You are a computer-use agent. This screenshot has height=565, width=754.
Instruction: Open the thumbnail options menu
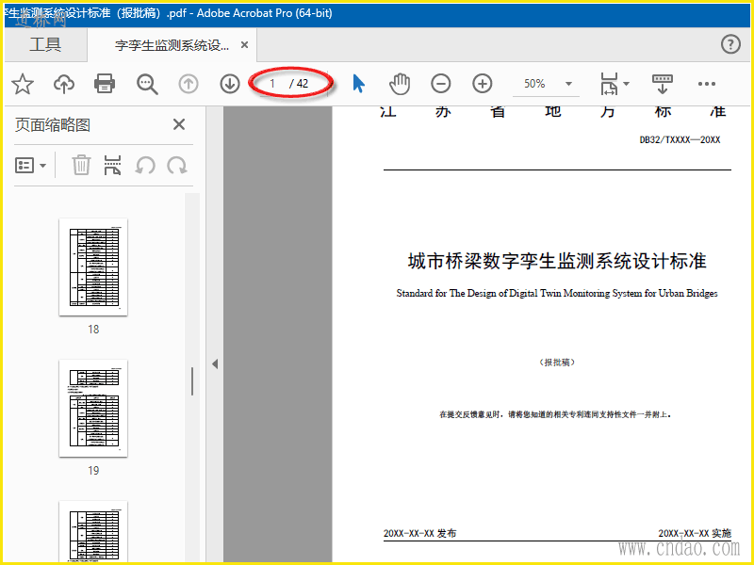coord(30,166)
